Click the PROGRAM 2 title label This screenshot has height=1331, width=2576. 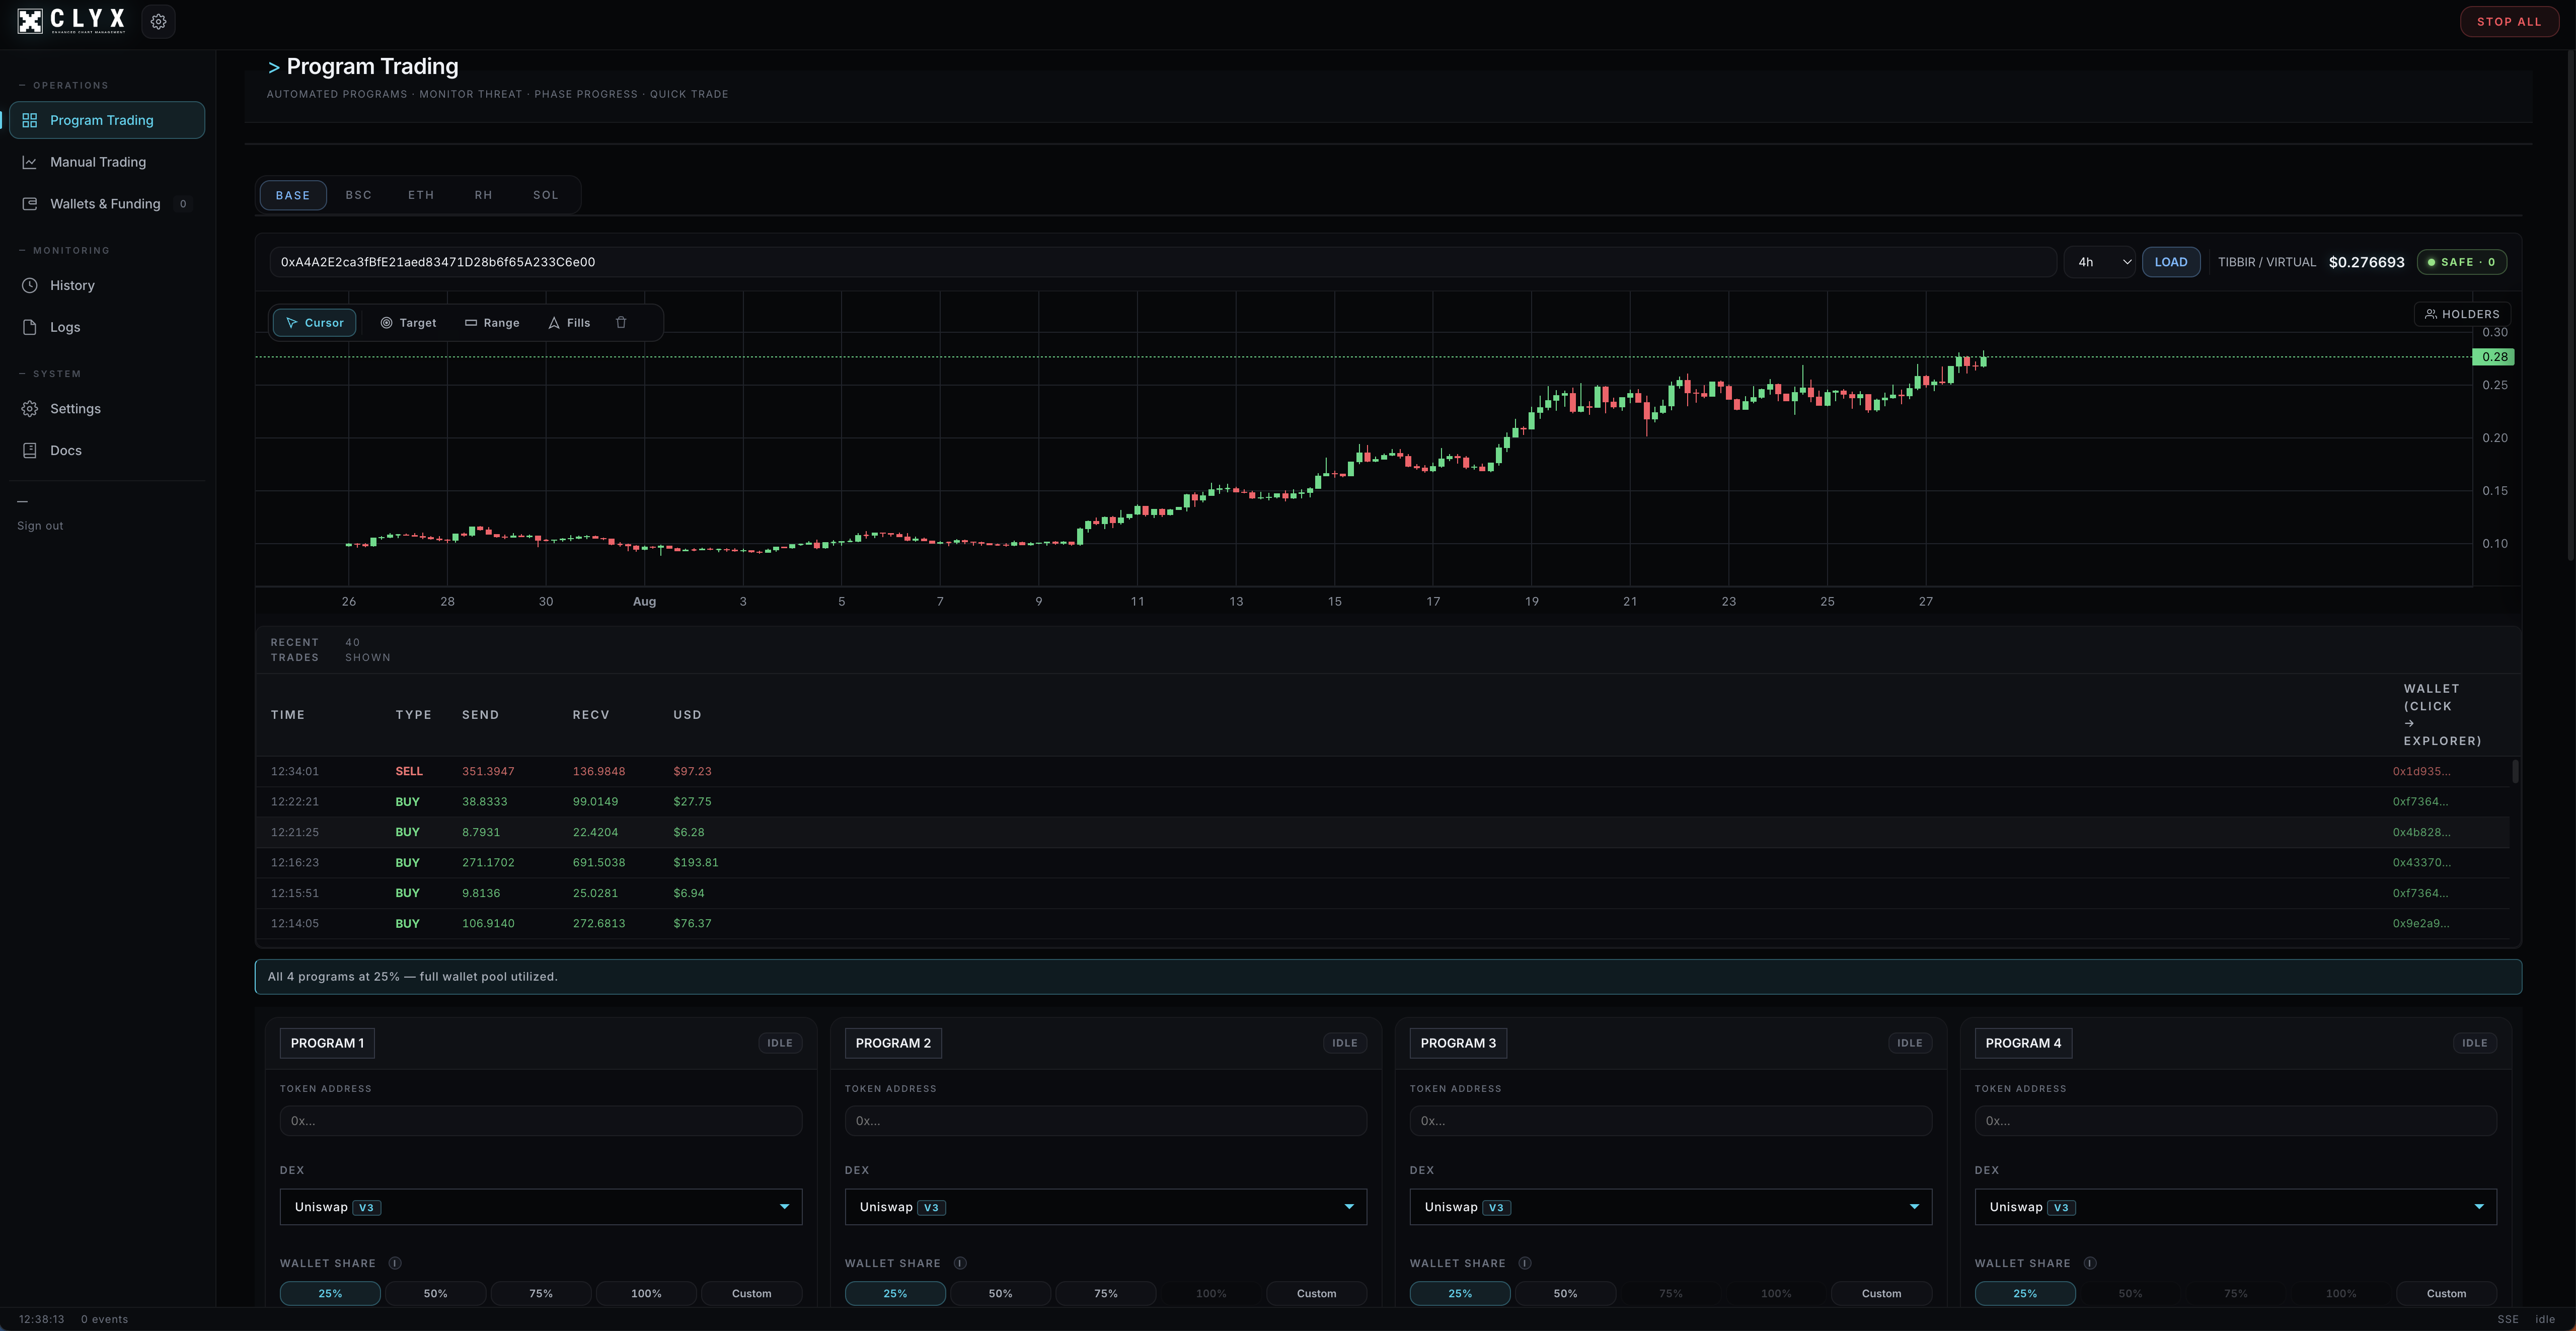pyautogui.click(x=893, y=1043)
